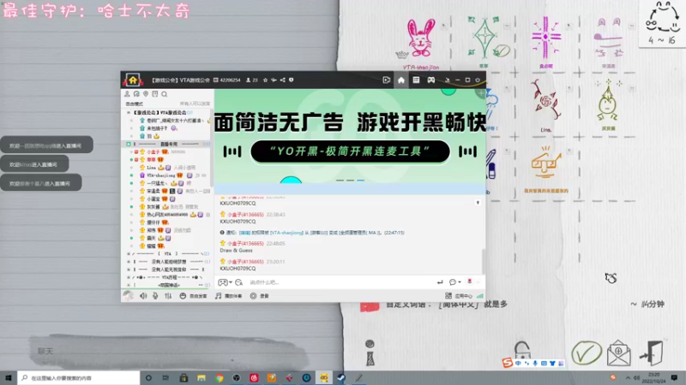Click the info 'i' icon in game
Viewport: 686px width, 385px height.
(x=370, y=352)
